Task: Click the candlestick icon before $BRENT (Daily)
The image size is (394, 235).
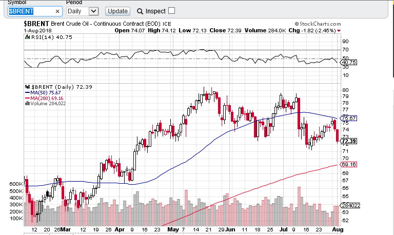Action: 27,87
